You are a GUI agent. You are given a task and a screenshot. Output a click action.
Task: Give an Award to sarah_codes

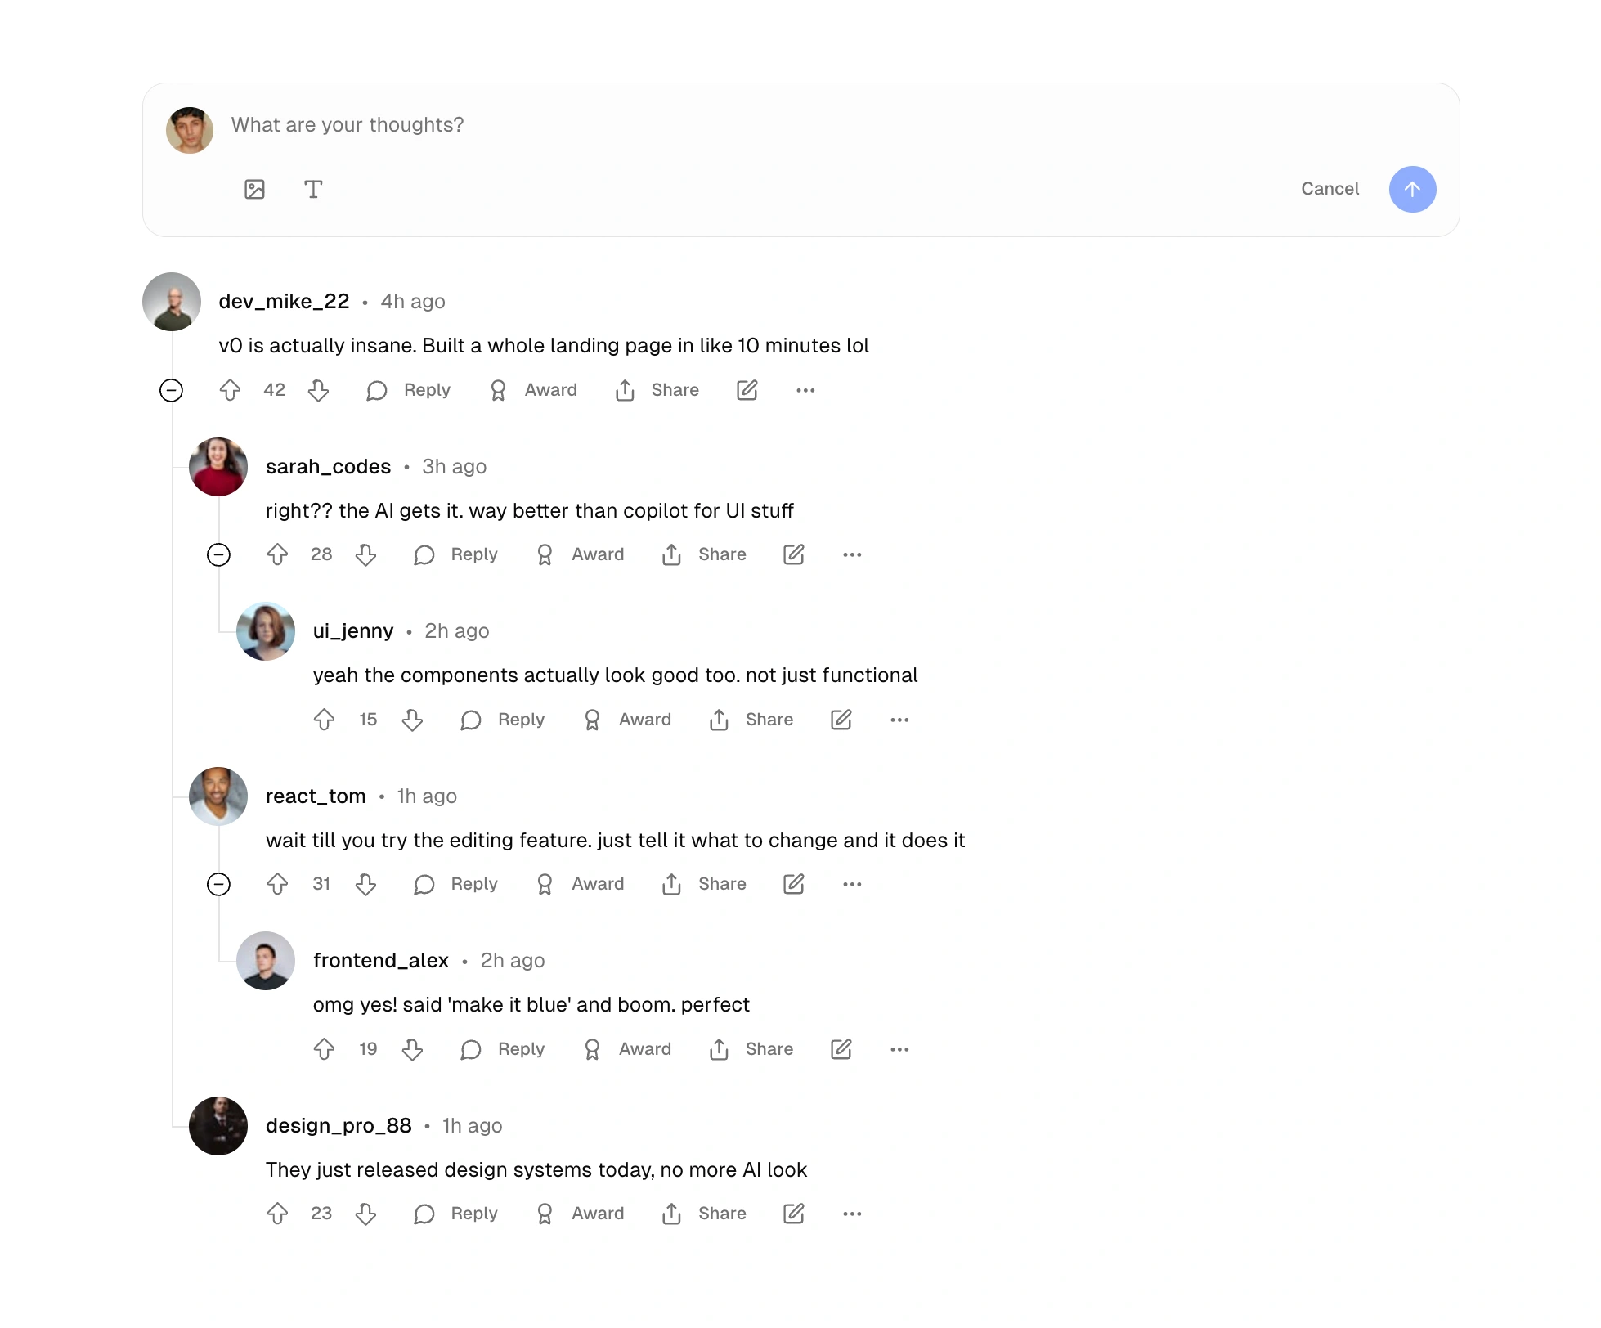pyautogui.click(x=579, y=555)
